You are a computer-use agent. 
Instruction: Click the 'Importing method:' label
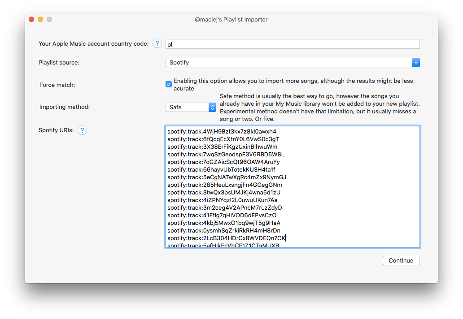click(64, 107)
